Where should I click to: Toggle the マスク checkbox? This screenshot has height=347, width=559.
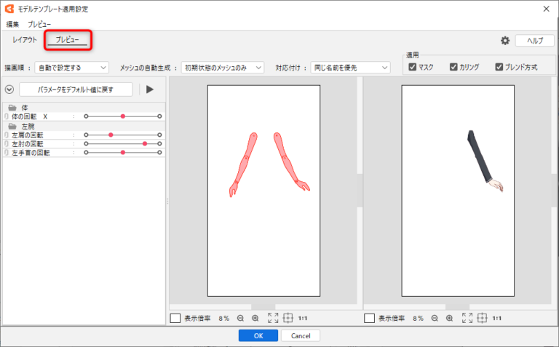pos(413,67)
